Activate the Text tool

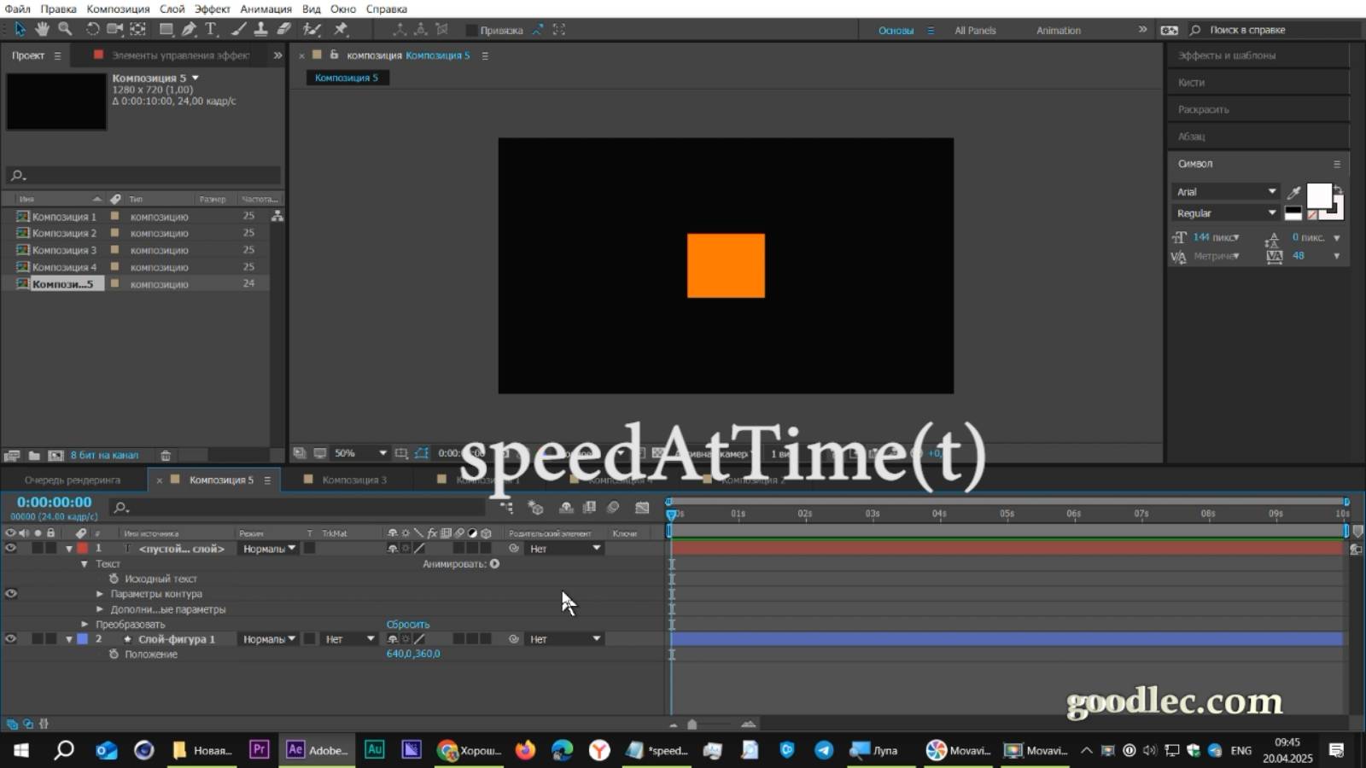[211, 28]
